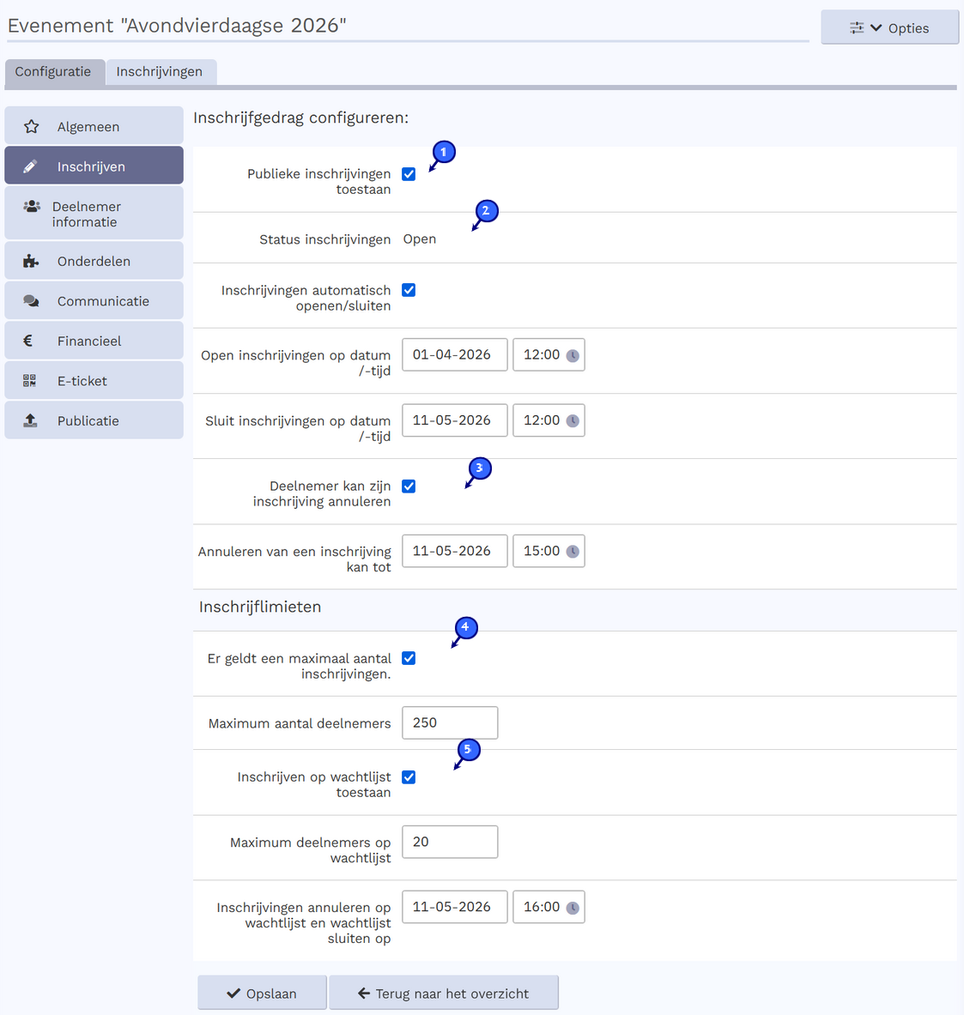Disable Inschrijven op wachtlijst toestaan
The image size is (964, 1015).
[x=409, y=777]
